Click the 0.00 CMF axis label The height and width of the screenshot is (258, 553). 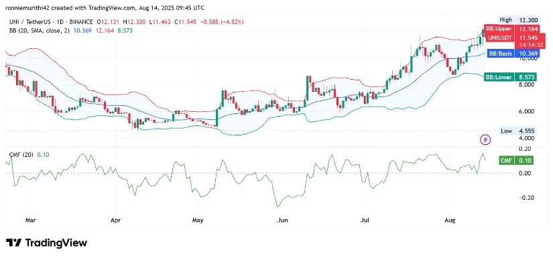(526, 173)
